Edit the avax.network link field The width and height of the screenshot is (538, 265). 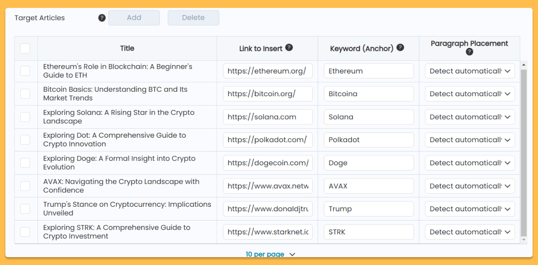pyautogui.click(x=268, y=186)
